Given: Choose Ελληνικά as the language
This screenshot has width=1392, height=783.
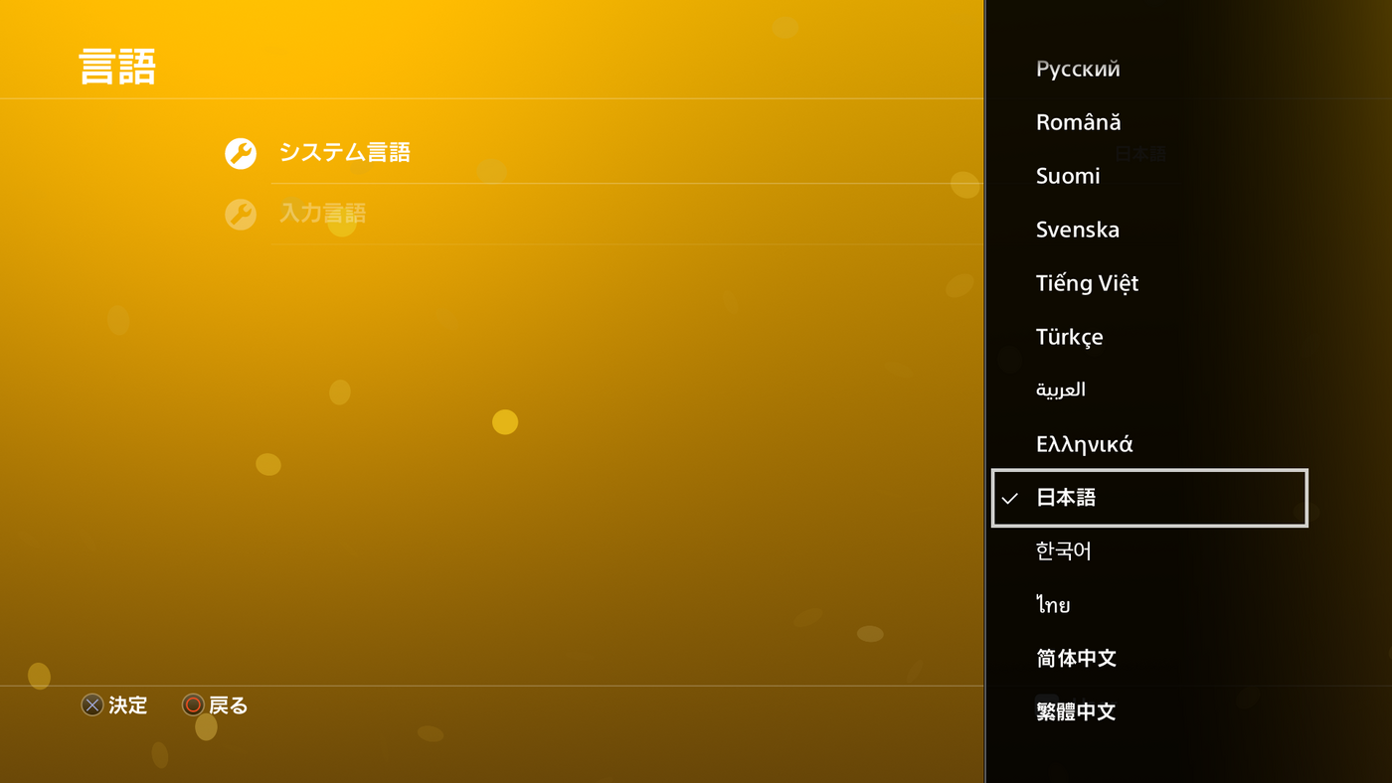Looking at the screenshot, I should pyautogui.click(x=1084, y=444).
